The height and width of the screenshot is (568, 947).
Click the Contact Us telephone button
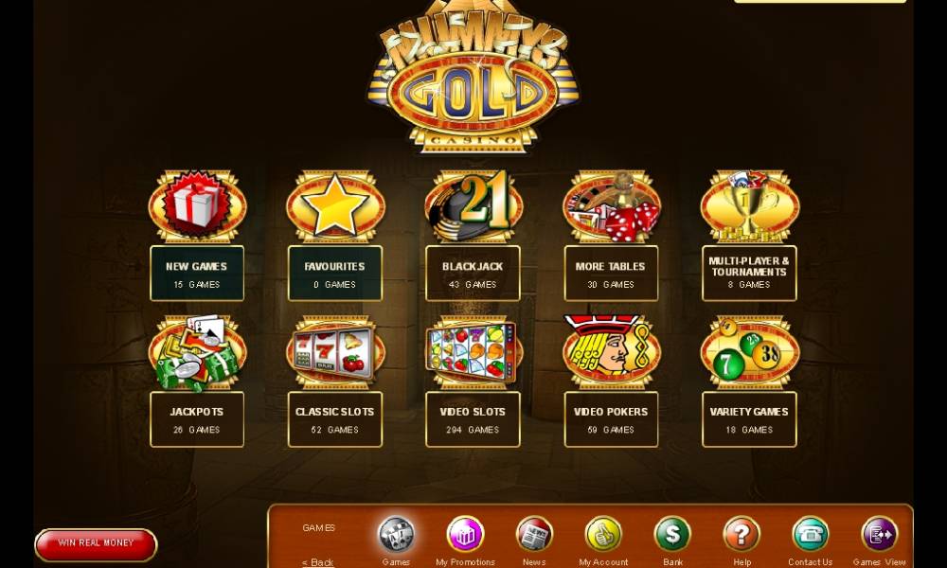tap(811, 534)
